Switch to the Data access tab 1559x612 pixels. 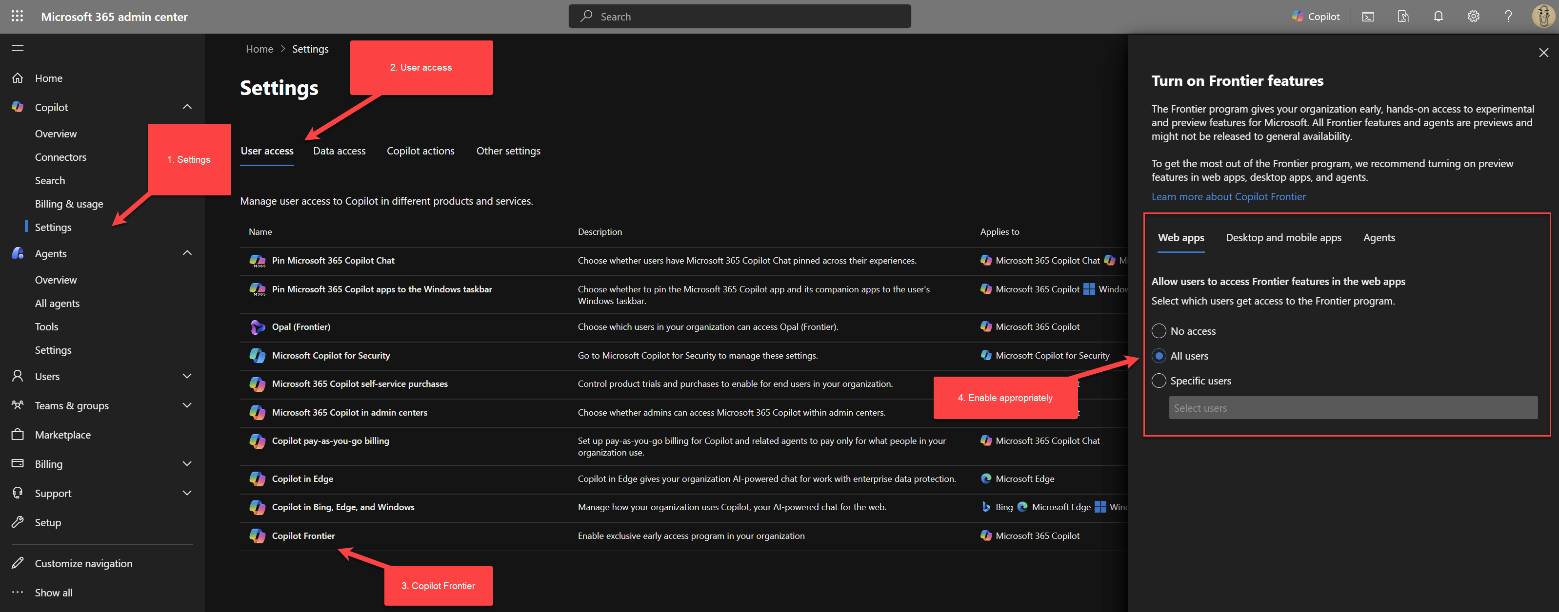(339, 151)
